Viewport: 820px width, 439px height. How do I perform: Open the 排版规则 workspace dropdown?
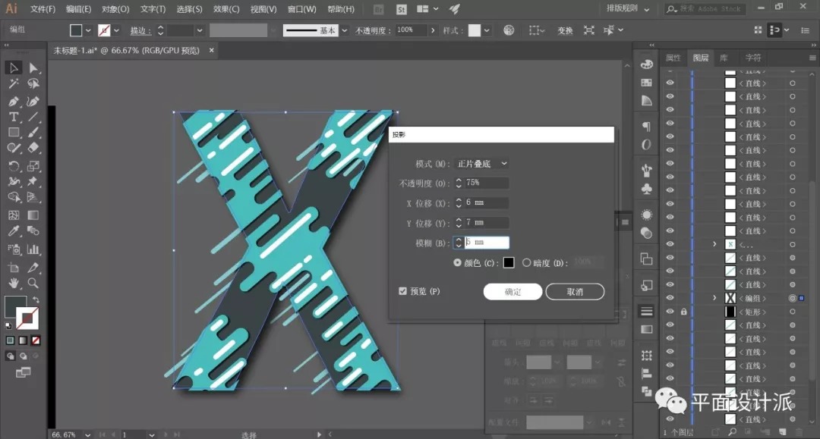click(x=628, y=9)
